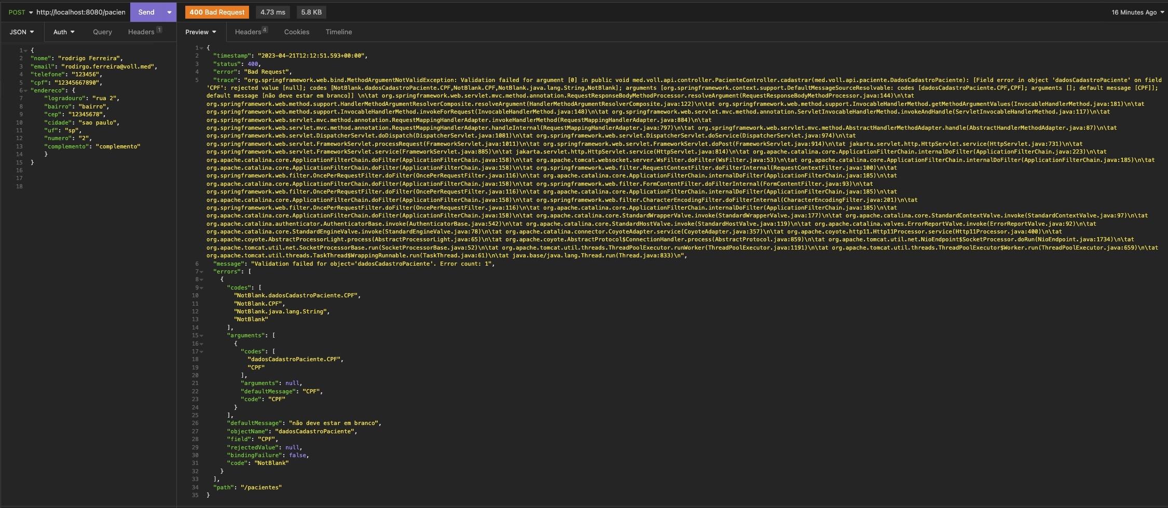This screenshot has width=1168, height=508.
Task: Click the "NotBlank.java.lang.String" code entry
Action: (x=280, y=311)
